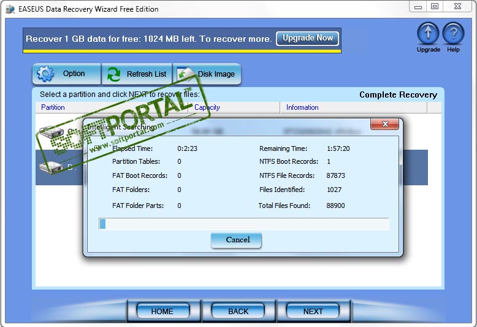Click the FAT Boot Records label
The width and height of the screenshot is (477, 327).
140,175
